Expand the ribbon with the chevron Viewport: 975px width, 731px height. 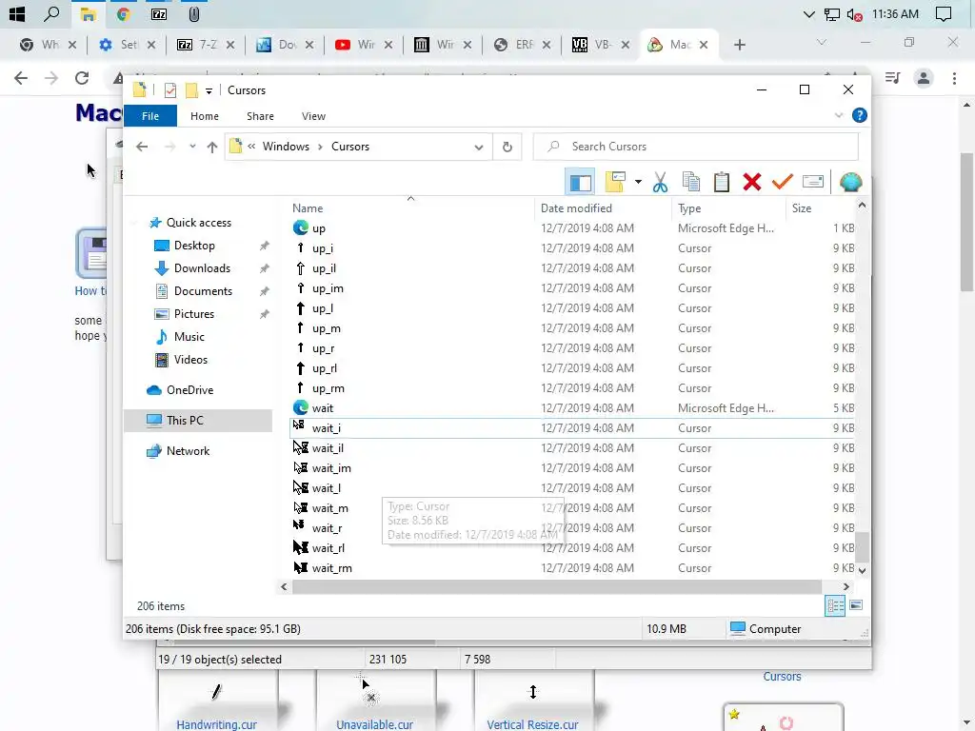(x=838, y=115)
